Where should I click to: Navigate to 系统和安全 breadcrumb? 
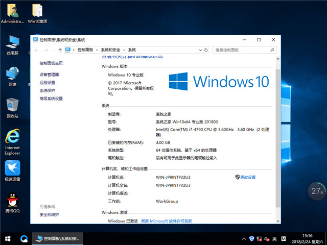pyautogui.click(x=110, y=50)
